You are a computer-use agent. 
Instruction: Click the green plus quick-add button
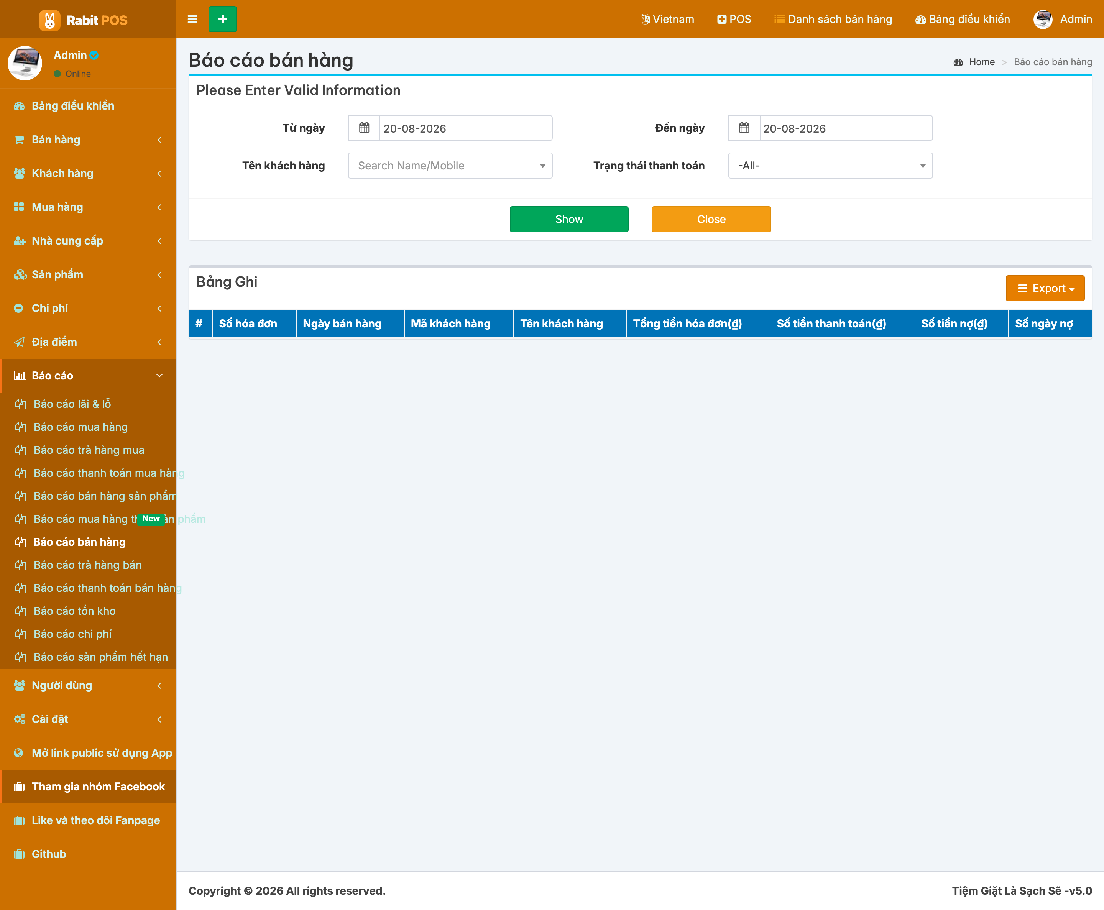(222, 20)
